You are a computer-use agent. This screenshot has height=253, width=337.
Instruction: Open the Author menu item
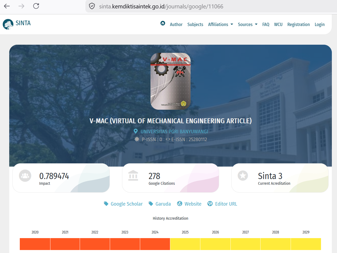tap(176, 24)
